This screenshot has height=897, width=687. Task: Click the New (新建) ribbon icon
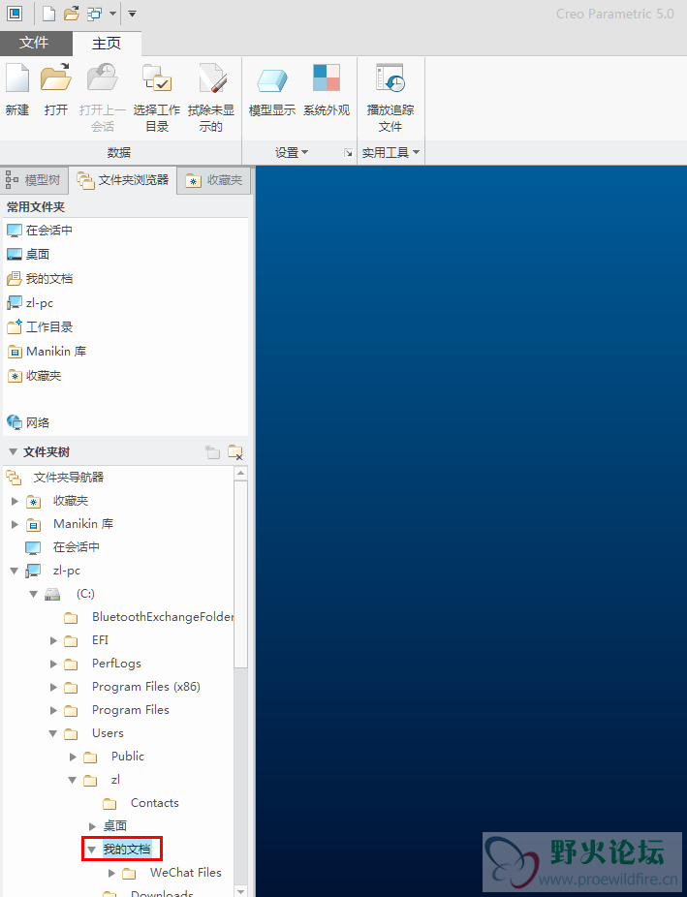coord(17,78)
